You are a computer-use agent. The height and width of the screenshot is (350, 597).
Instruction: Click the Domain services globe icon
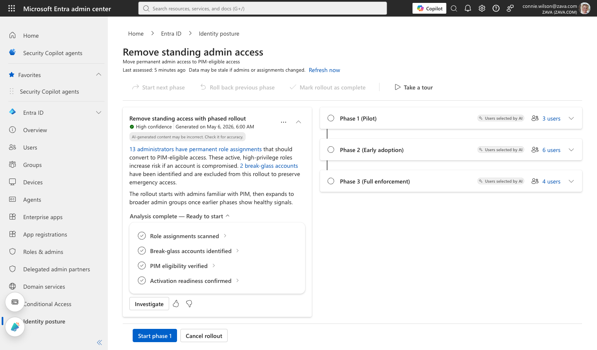click(x=12, y=286)
